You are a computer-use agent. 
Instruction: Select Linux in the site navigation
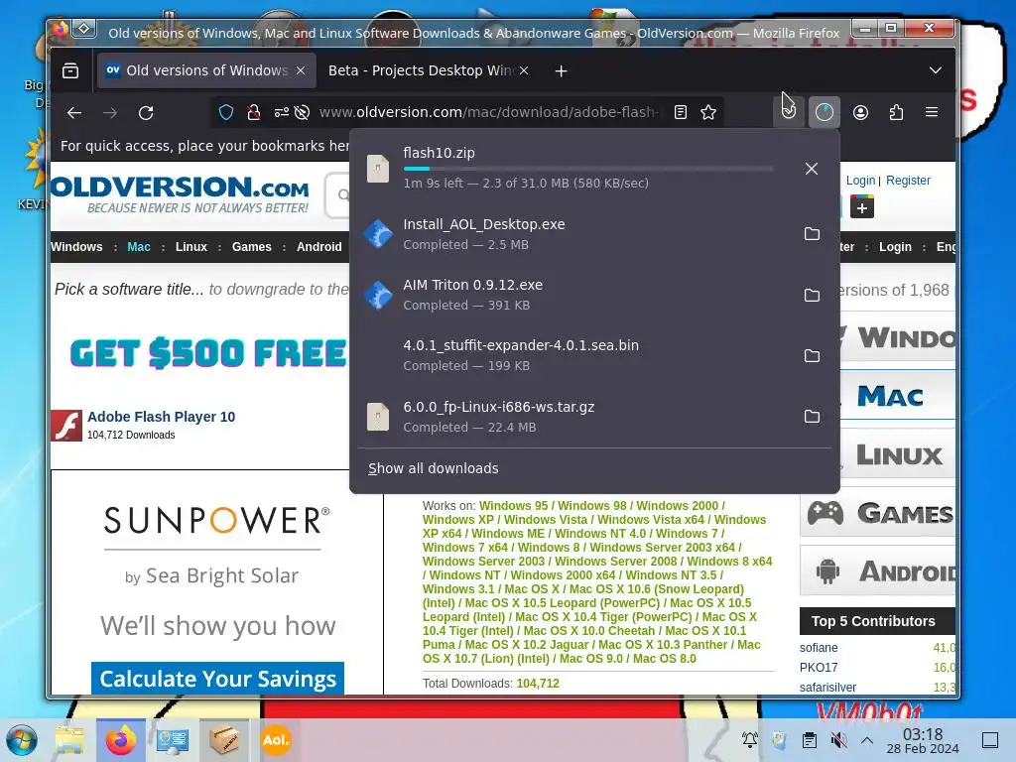click(191, 247)
